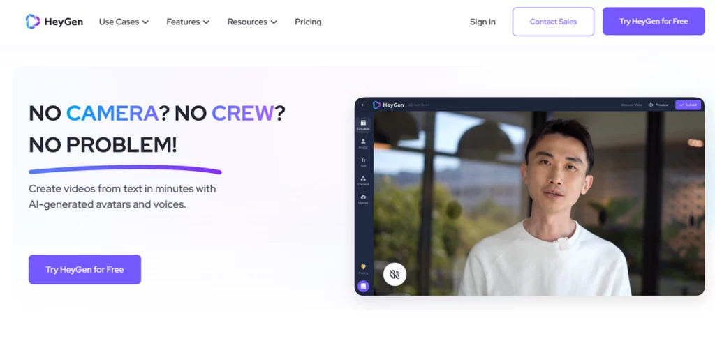Expand the Use Cases dropdown menu
This screenshot has height=357, width=715.
[x=124, y=22]
